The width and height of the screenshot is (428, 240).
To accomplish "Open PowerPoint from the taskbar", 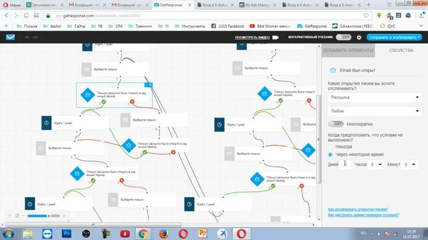I will 202,234.
